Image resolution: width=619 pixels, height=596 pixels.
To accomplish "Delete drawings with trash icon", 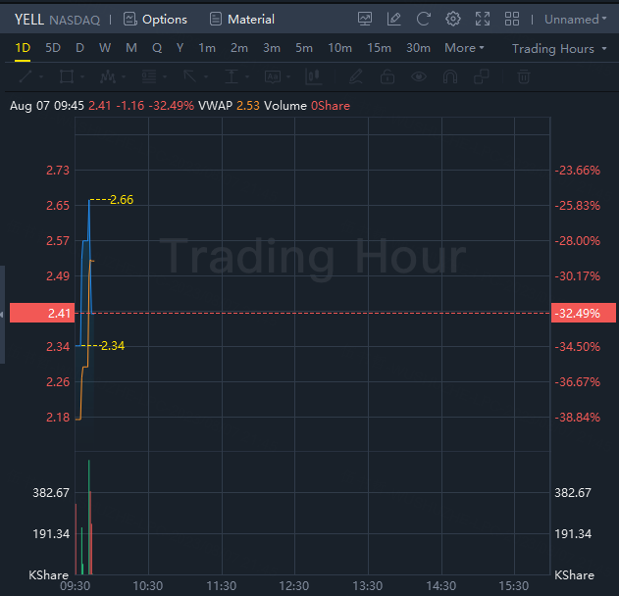I will [x=524, y=76].
